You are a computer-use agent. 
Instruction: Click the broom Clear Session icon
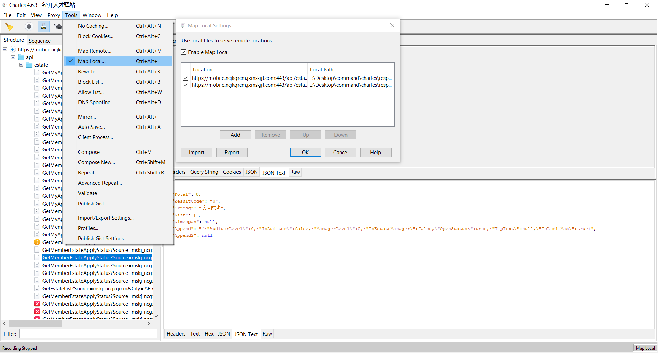pos(9,26)
